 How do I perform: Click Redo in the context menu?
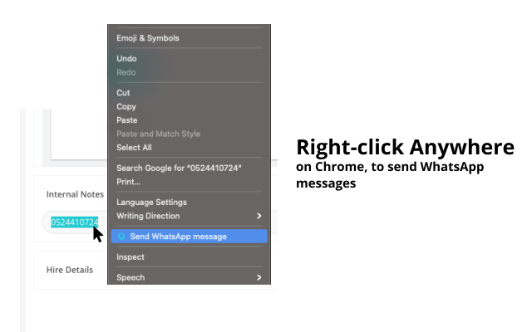tap(126, 72)
